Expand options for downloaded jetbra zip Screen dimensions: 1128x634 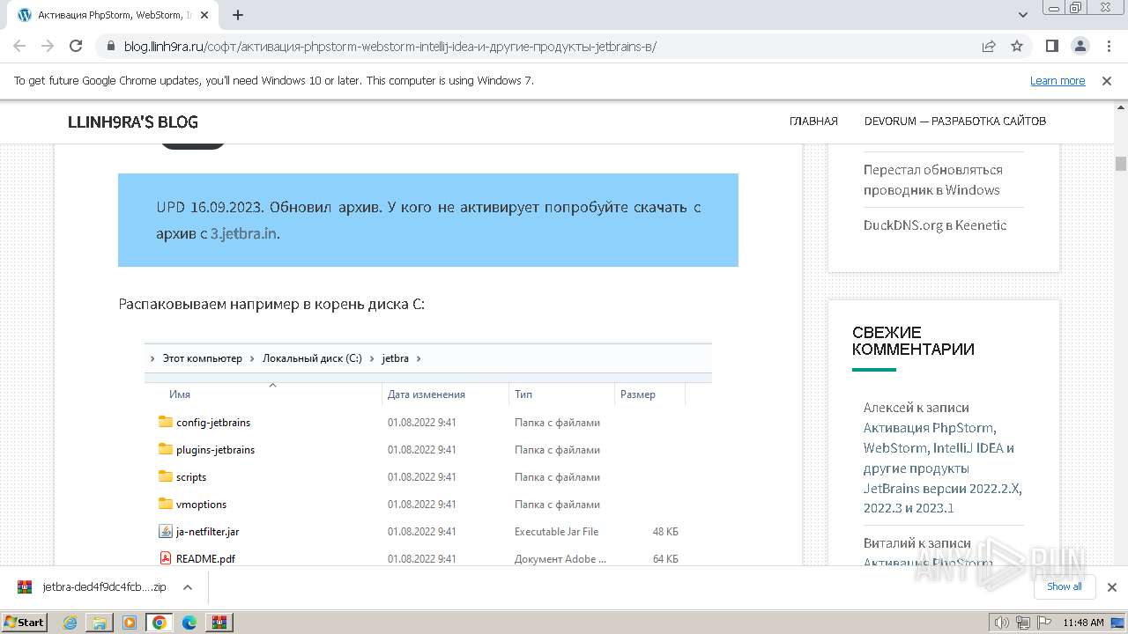pyautogui.click(x=187, y=587)
